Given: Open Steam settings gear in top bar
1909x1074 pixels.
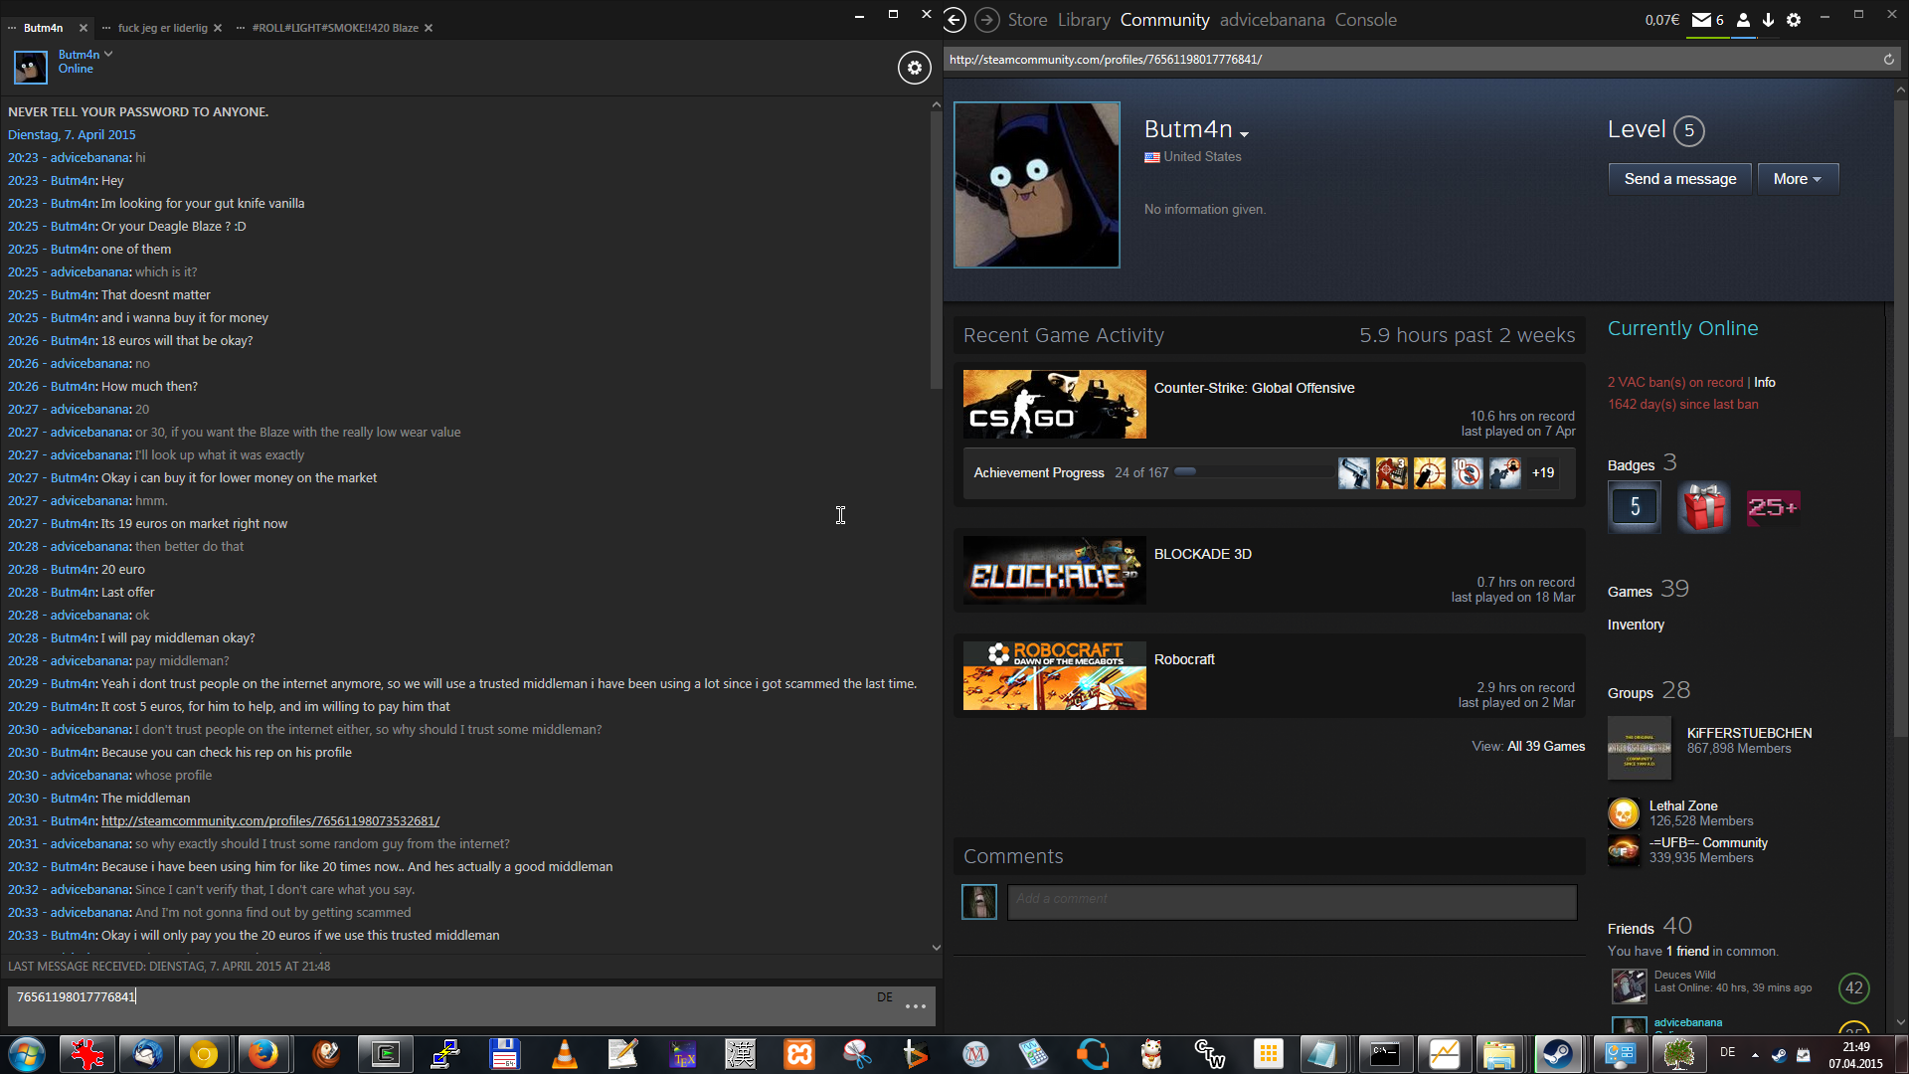Looking at the screenshot, I should coord(1794,20).
